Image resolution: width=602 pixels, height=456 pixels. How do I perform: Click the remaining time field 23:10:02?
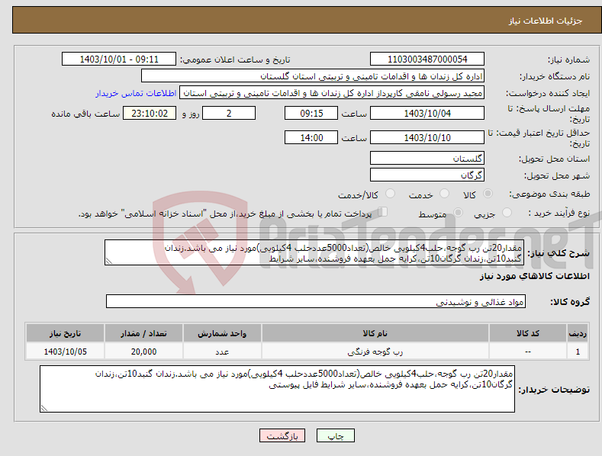[x=150, y=113]
